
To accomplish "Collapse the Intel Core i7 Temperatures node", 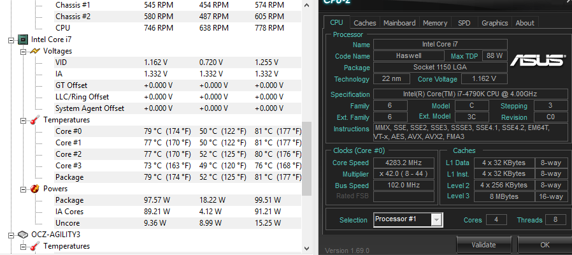I will (x=24, y=120).
